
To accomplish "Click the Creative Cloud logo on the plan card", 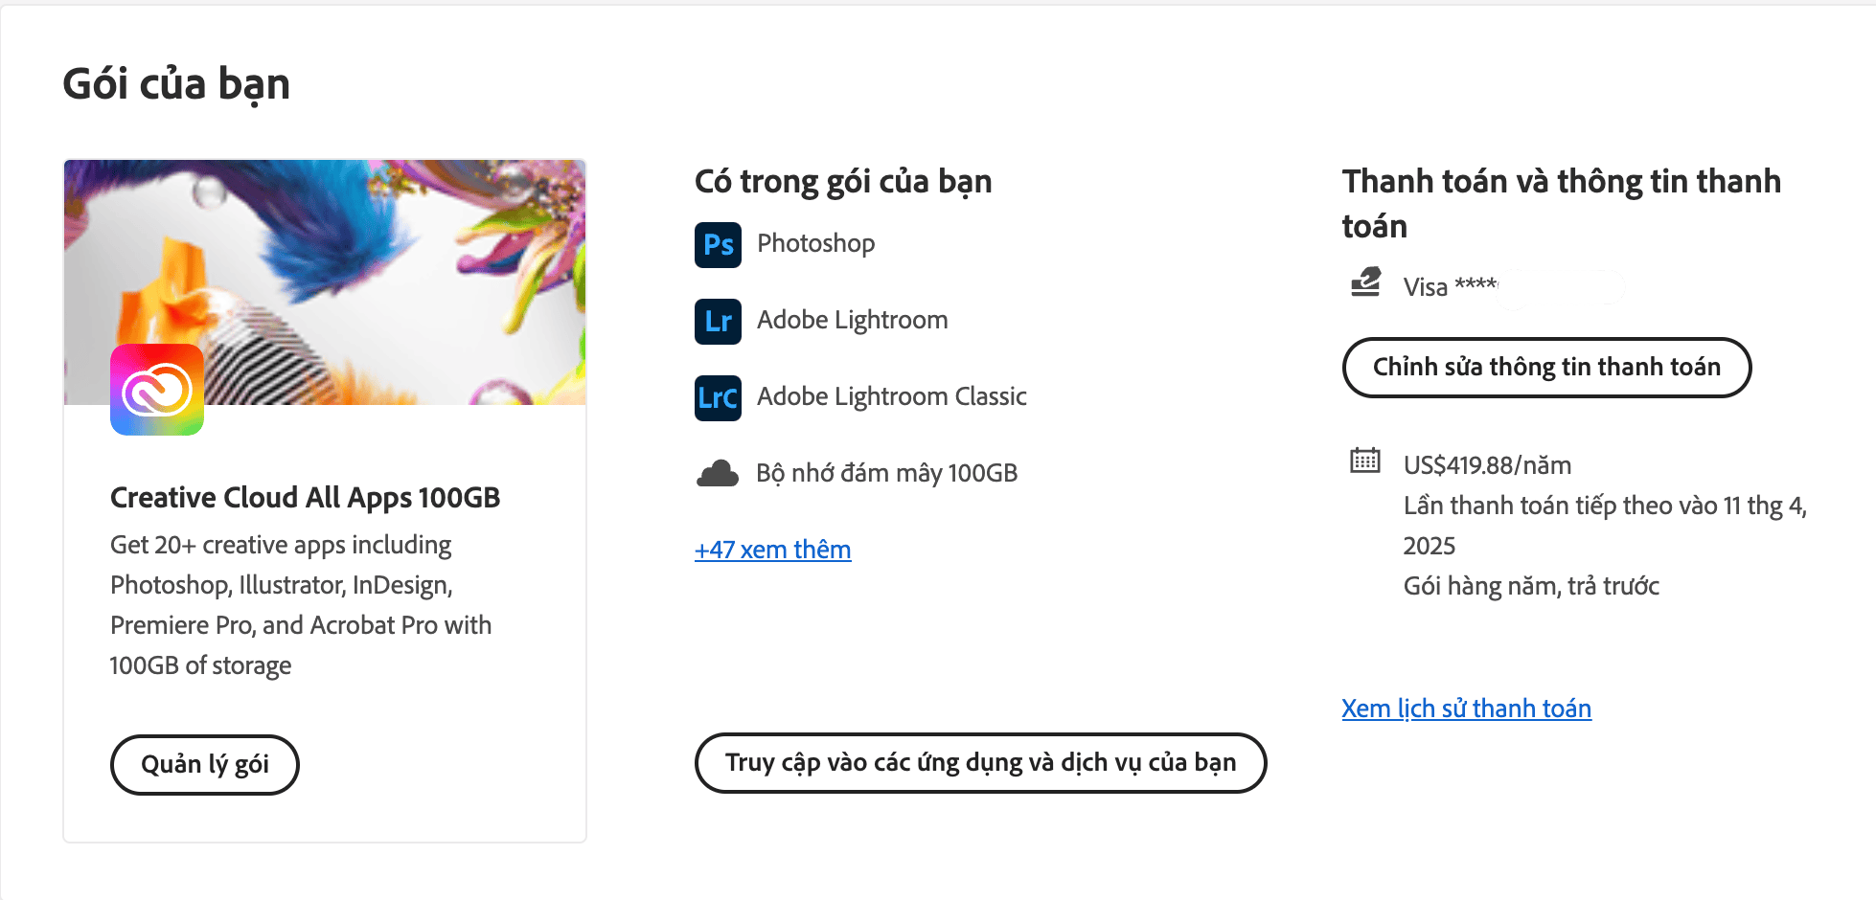I will [x=158, y=390].
